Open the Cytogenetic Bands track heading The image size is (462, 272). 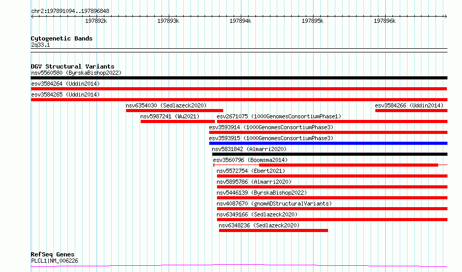62,38
